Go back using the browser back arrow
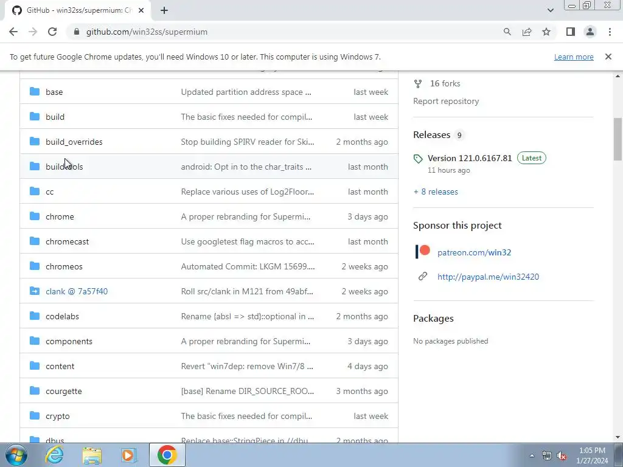 (x=13, y=32)
